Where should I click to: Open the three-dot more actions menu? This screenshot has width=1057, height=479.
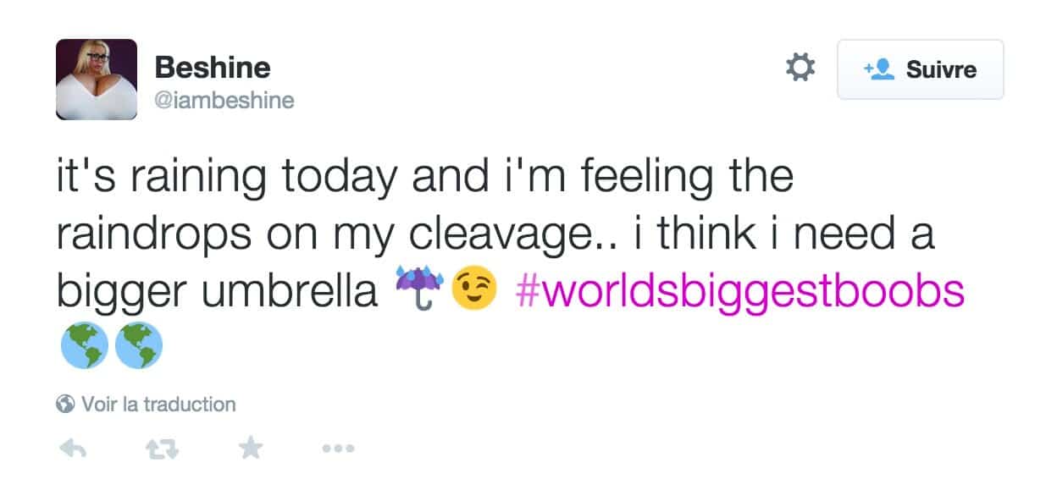point(338,449)
